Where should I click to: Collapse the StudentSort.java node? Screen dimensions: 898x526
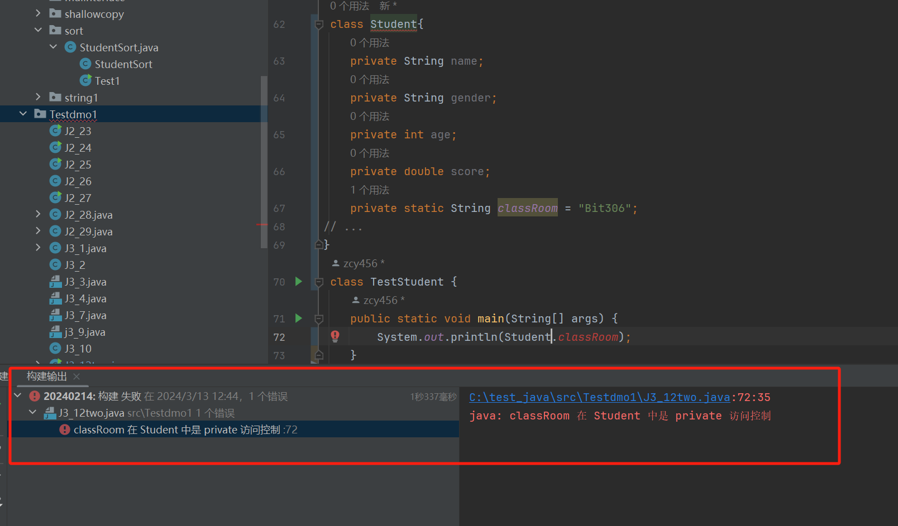click(53, 46)
